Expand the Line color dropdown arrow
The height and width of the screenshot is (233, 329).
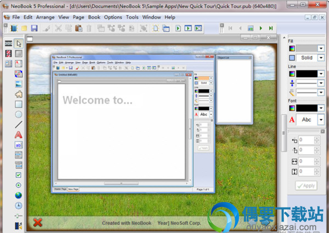tap(321, 74)
